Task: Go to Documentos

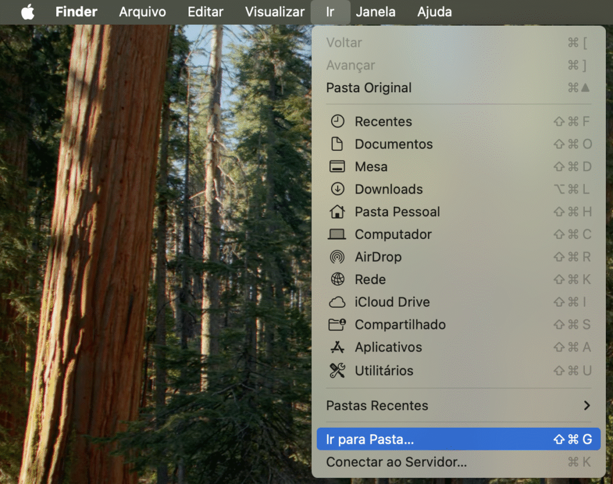Action: (458, 144)
